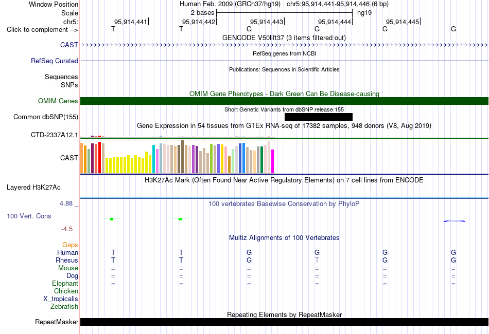
Task: Click the 'Gene Expression in 54 tissues' title
Action: click(x=284, y=125)
